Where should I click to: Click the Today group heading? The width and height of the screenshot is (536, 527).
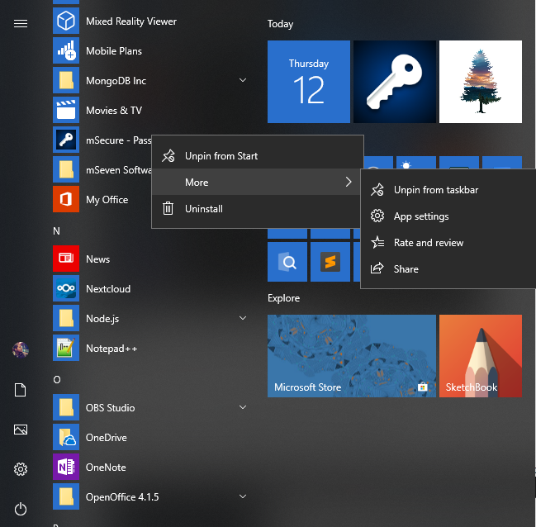tap(280, 24)
